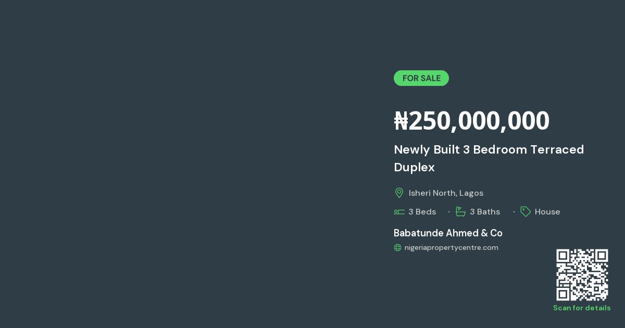Viewport: 625px width, 328px height.
Task: Click the bed icon
Action: tap(399, 212)
